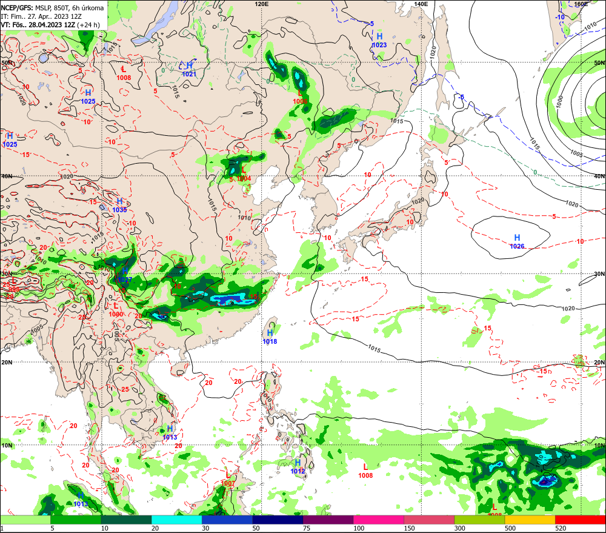The image size is (606, 533).
Task: Click the high pressure label 'H 1023'
Action: tap(379, 40)
